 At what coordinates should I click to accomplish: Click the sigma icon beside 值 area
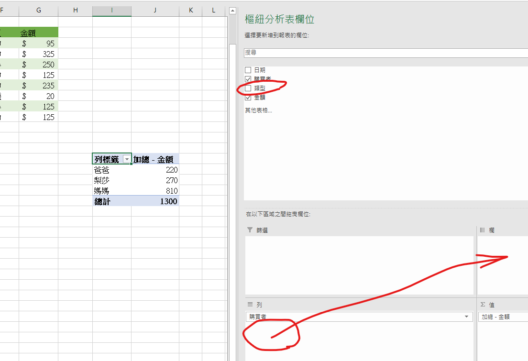click(483, 305)
